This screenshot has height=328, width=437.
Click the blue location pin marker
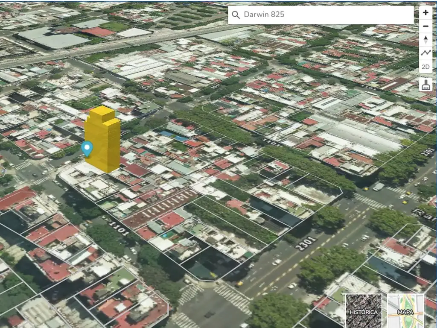click(x=87, y=148)
